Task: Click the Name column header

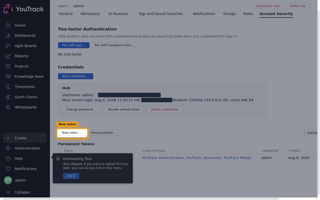Action: pyautogui.click(x=68, y=150)
